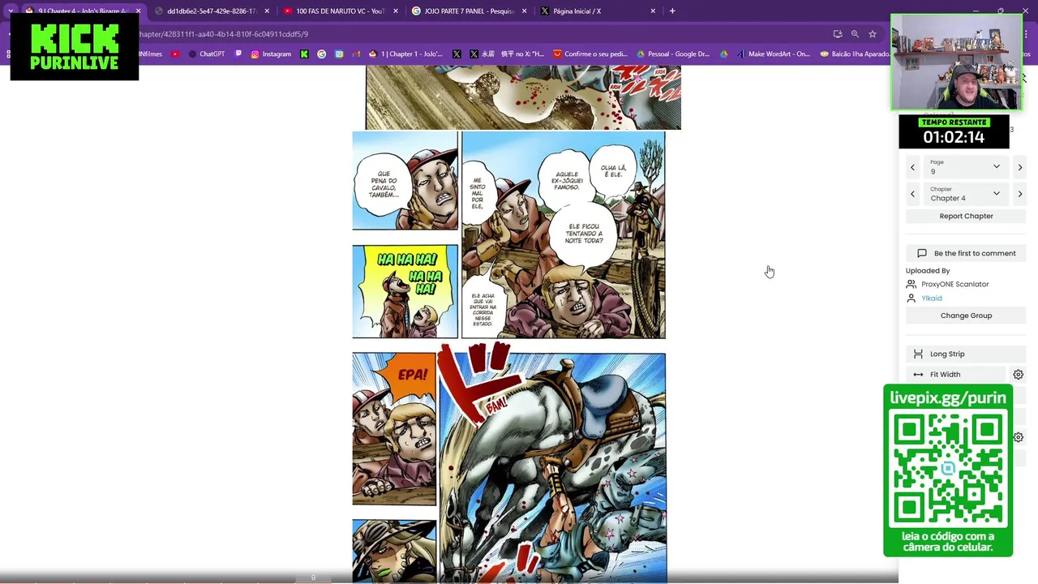The height and width of the screenshot is (584, 1038).
Task: Click the install app icon in the address bar
Action: click(838, 34)
